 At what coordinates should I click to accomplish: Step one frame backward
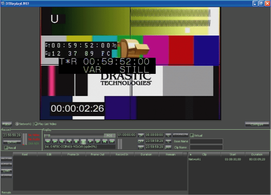[62, 141]
